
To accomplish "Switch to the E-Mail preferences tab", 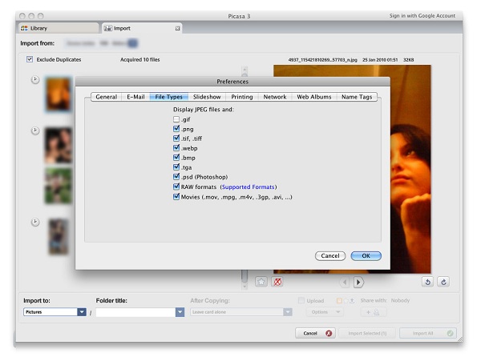I will point(135,97).
